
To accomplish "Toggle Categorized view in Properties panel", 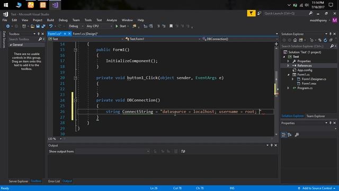I will (284, 135).
